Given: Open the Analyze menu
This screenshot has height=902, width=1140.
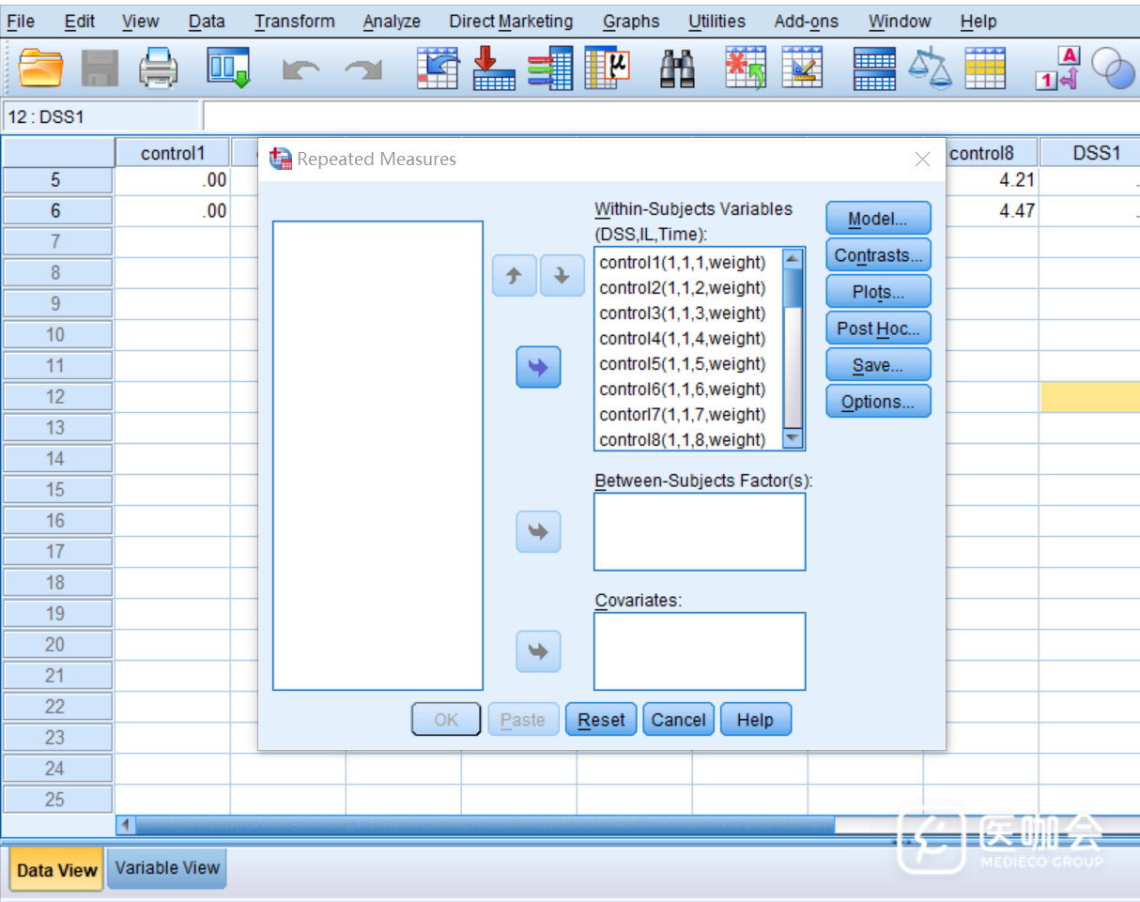Looking at the screenshot, I should click(x=392, y=21).
